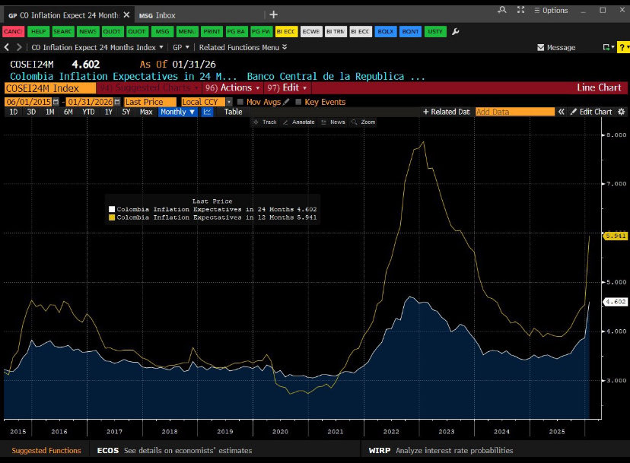Click the yellow 5.941 axis value label
Viewport: 630px width, 463px height.
click(x=616, y=236)
